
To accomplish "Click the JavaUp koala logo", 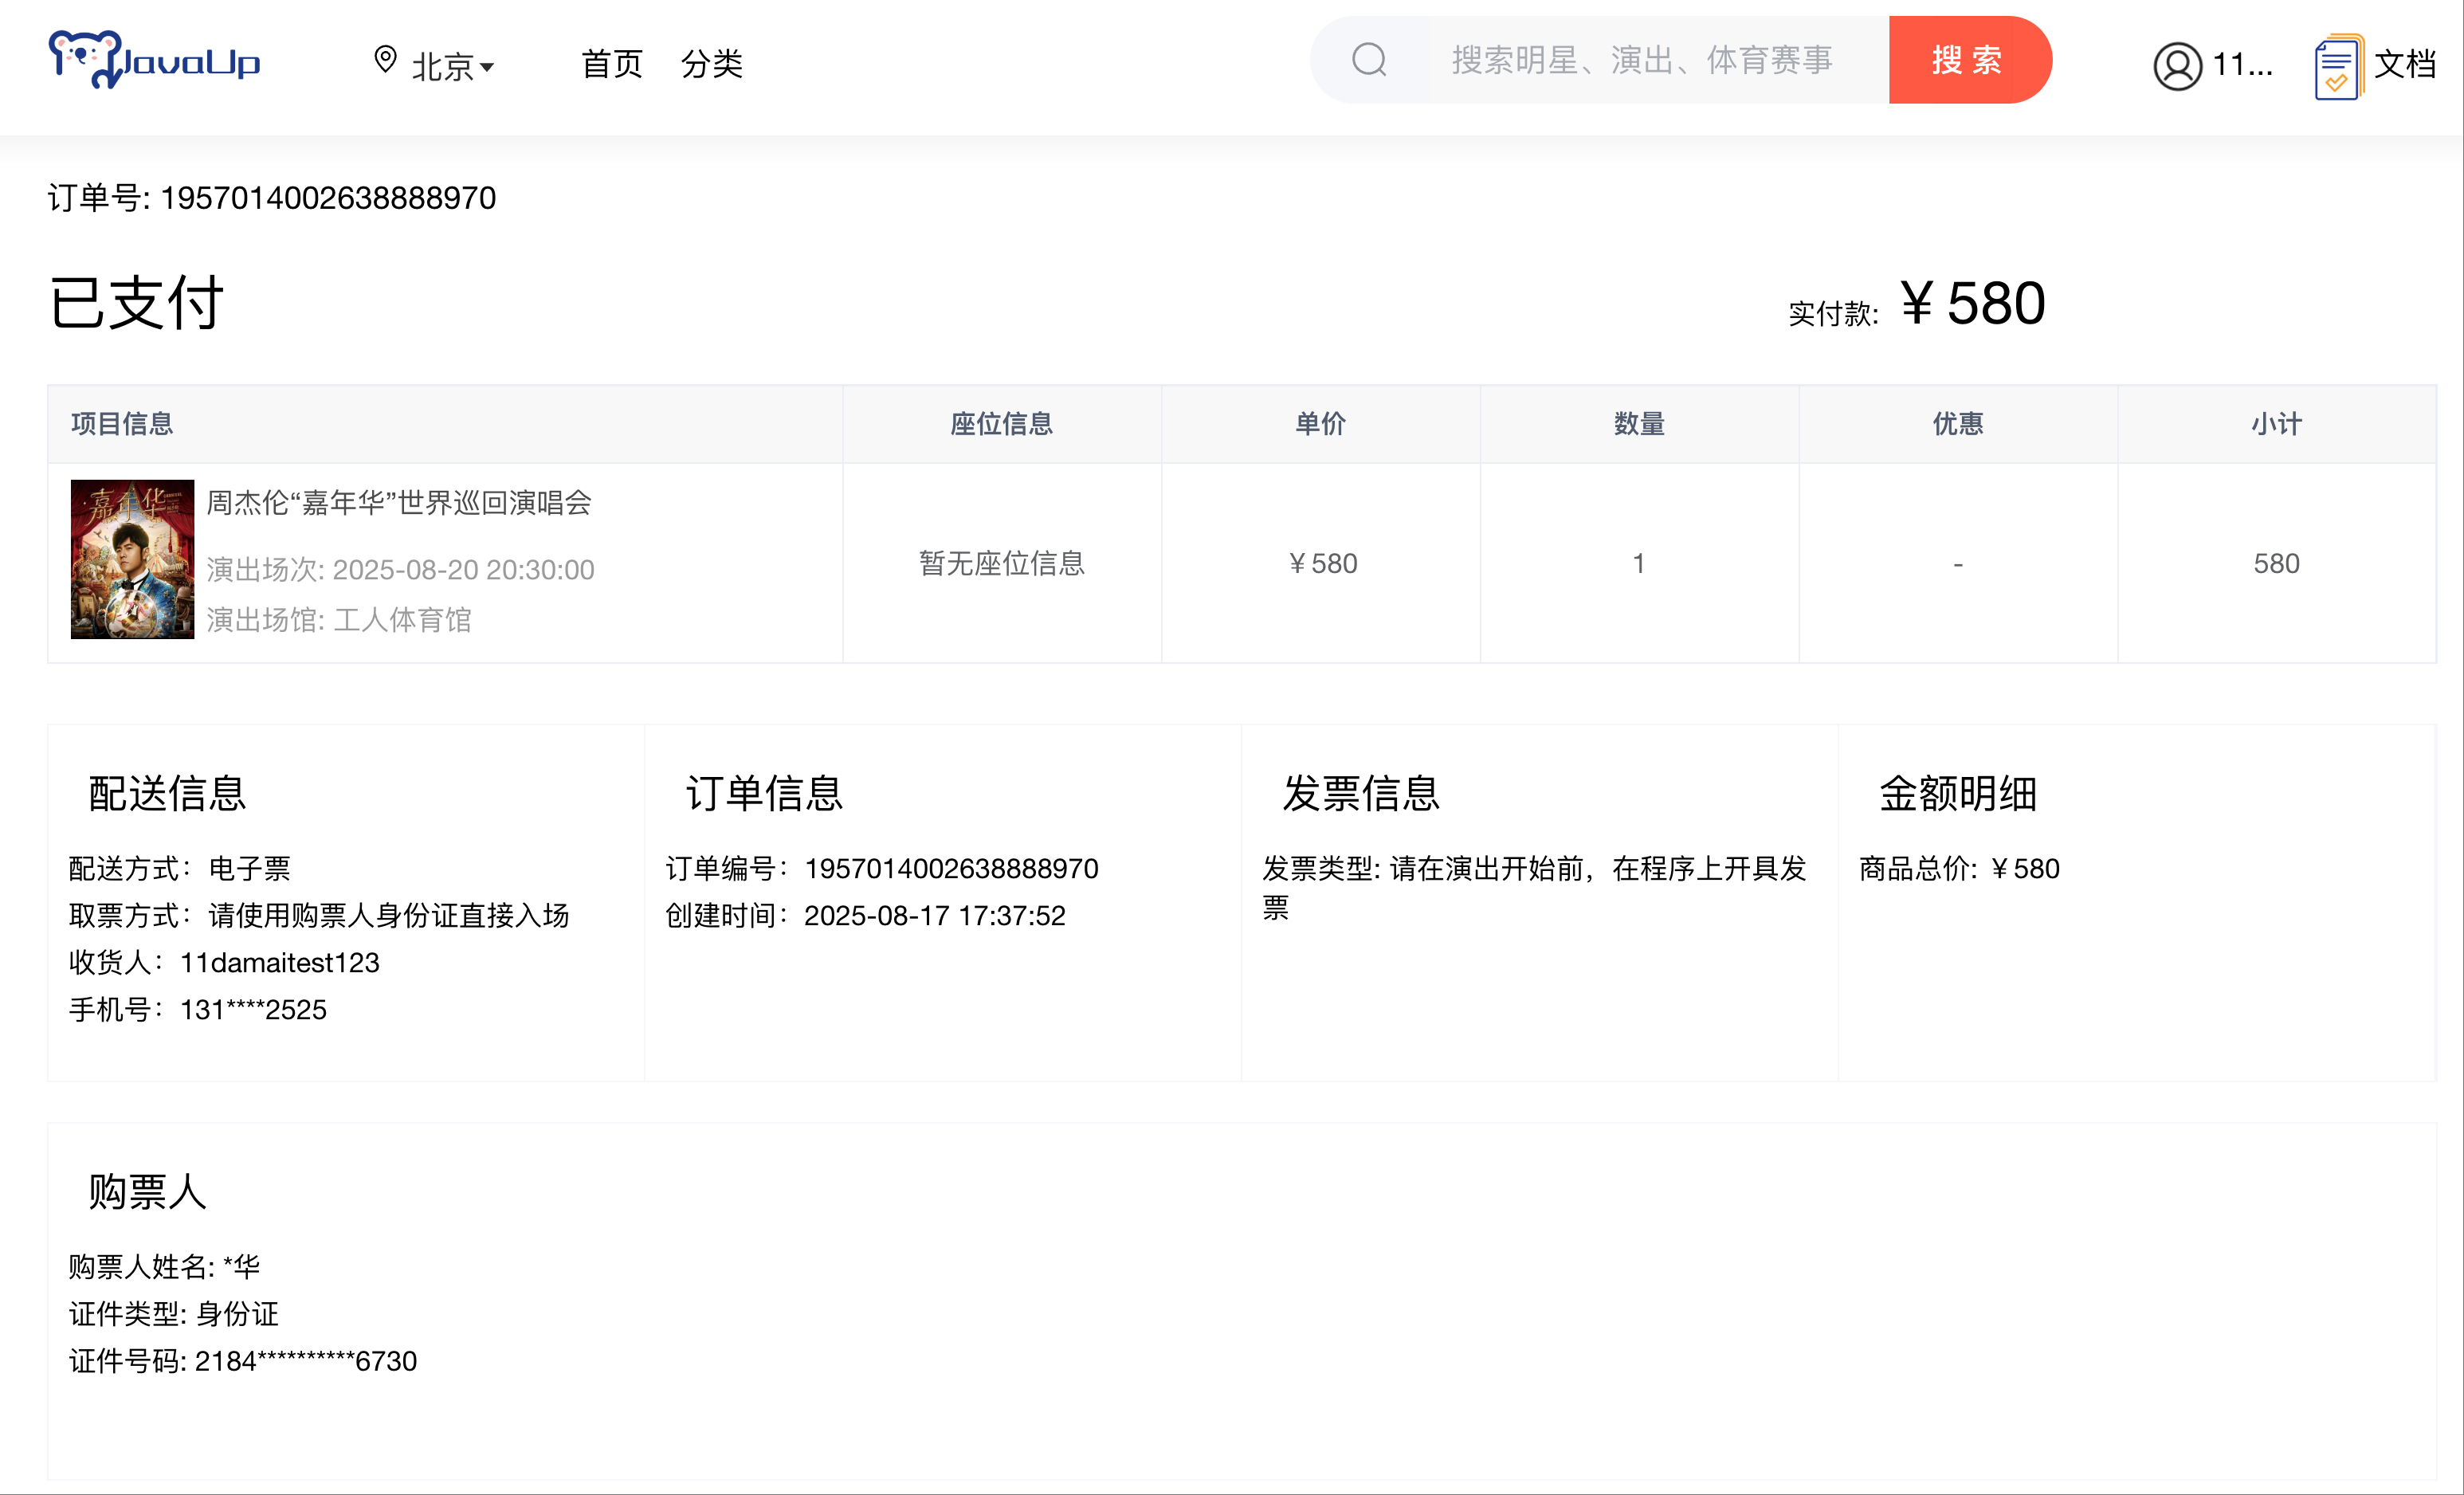I will pyautogui.click(x=88, y=60).
